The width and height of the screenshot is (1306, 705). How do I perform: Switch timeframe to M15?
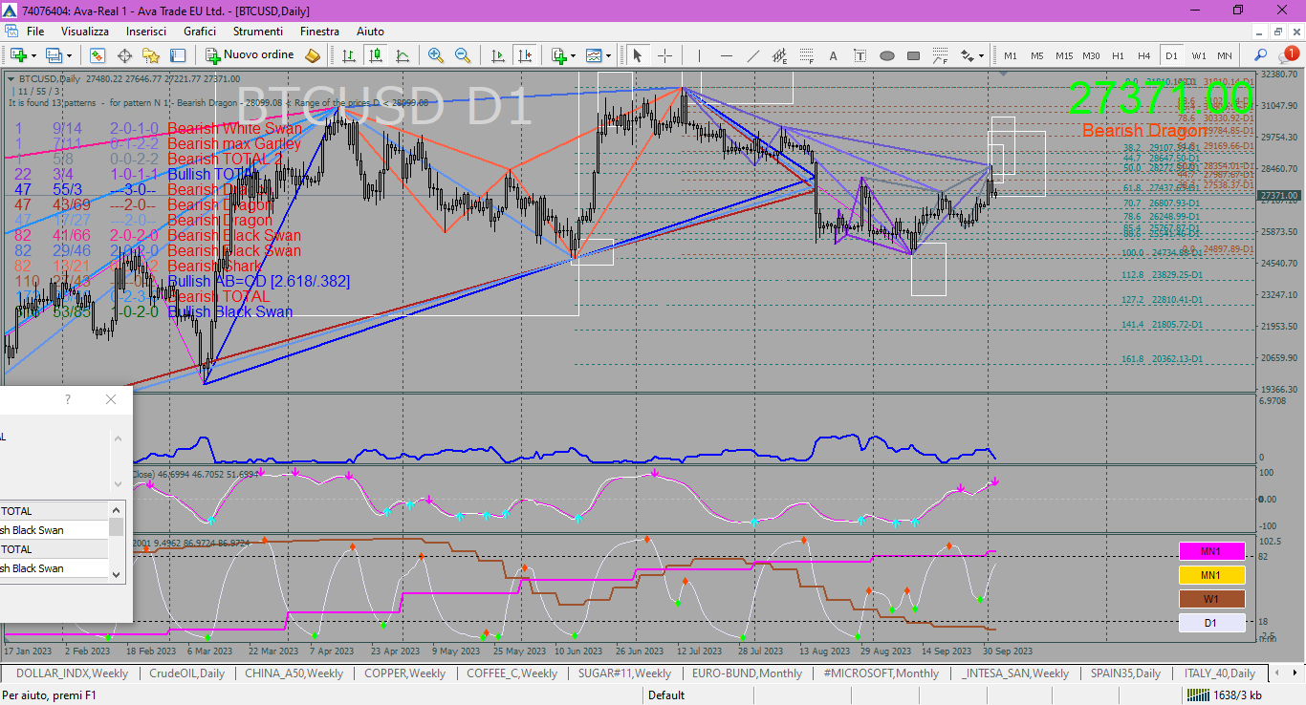tap(1064, 55)
